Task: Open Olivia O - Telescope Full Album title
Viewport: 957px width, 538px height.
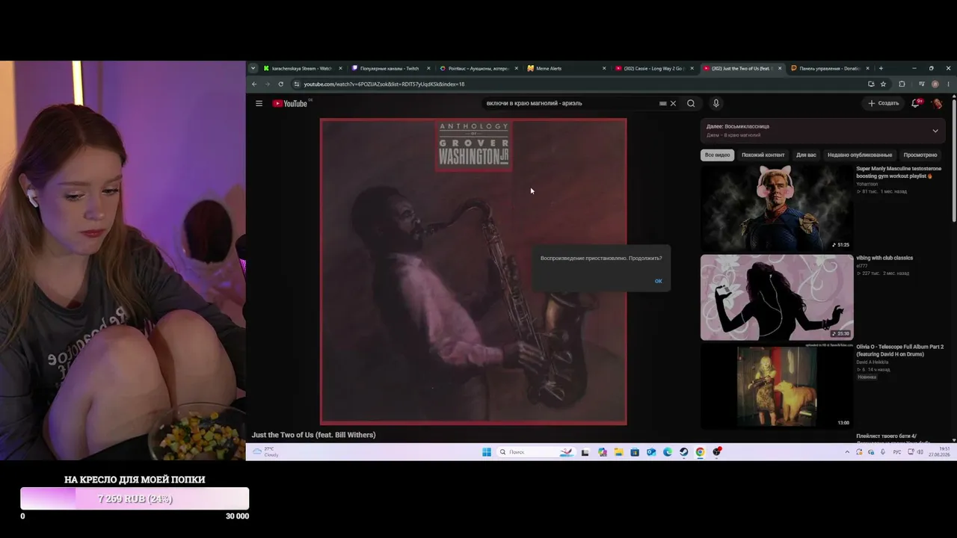Action: [x=900, y=350]
